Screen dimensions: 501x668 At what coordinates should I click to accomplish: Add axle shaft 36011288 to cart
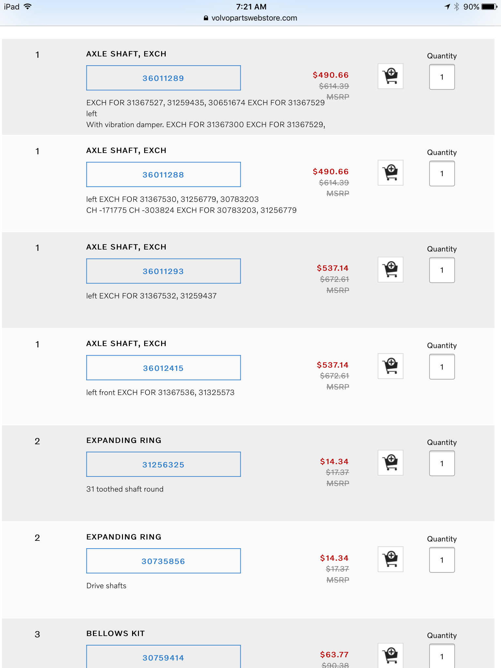point(390,173)
